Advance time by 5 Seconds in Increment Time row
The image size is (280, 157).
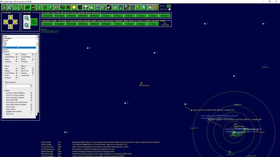click(48, 16)
